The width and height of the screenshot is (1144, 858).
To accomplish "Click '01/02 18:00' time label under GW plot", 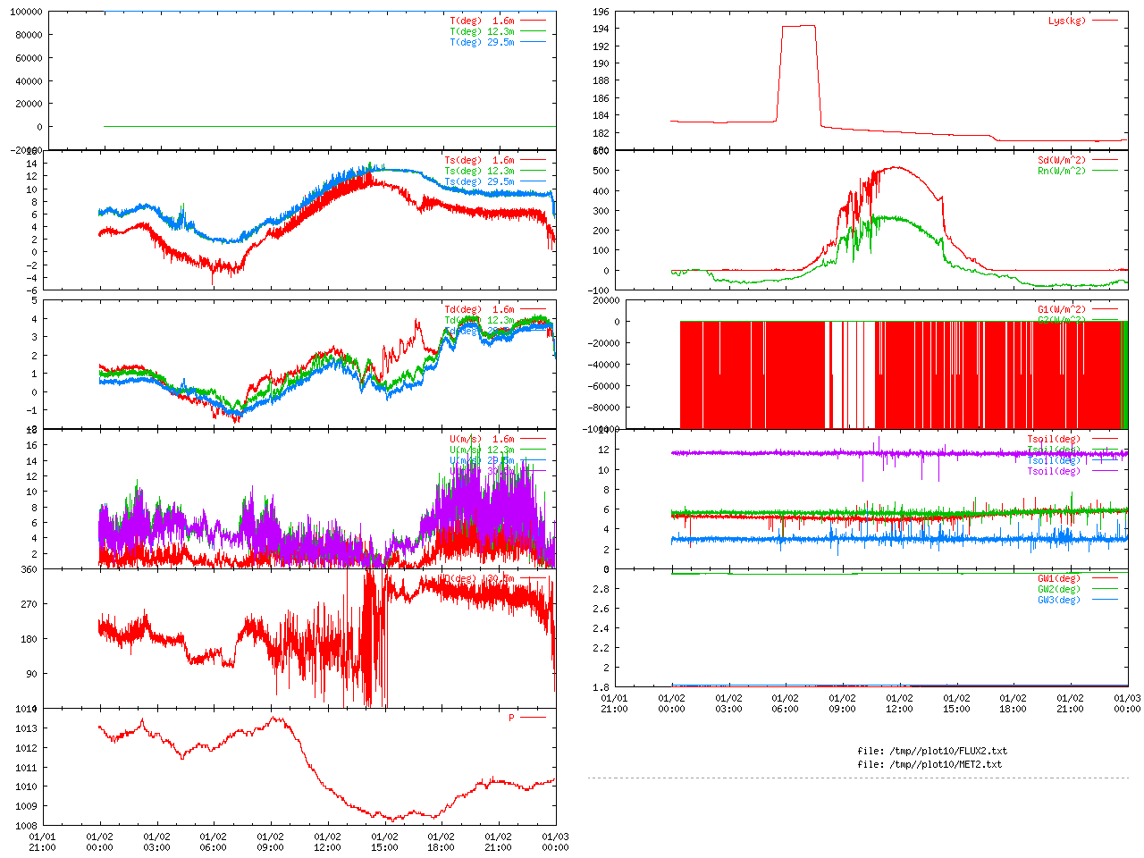I will pos(1013,703).
